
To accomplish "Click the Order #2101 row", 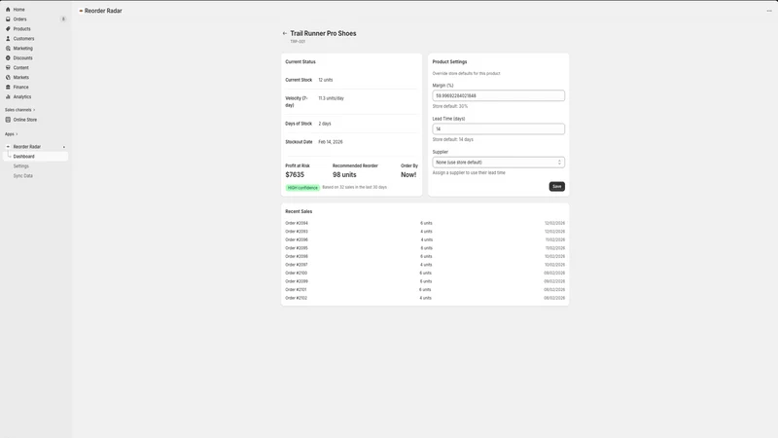I will pos(425,289).
